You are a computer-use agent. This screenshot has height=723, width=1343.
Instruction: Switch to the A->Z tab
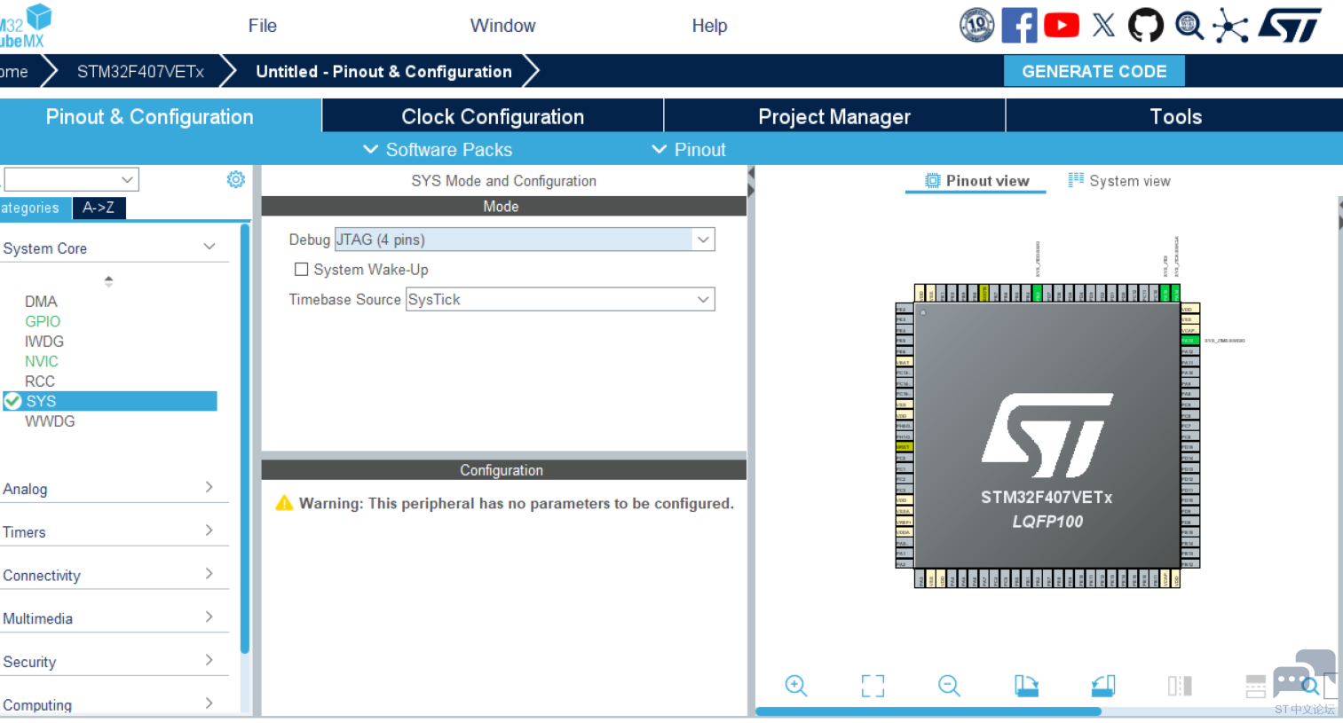[x=99, y=208]
